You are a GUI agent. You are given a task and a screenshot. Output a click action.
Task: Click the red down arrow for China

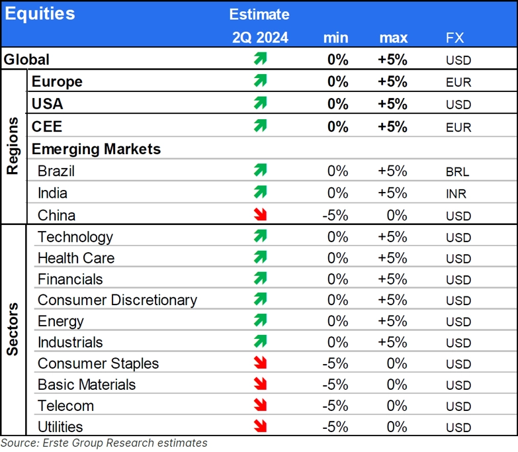[x=260, y=214]
